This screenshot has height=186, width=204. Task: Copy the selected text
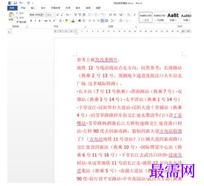pos(20,18)
